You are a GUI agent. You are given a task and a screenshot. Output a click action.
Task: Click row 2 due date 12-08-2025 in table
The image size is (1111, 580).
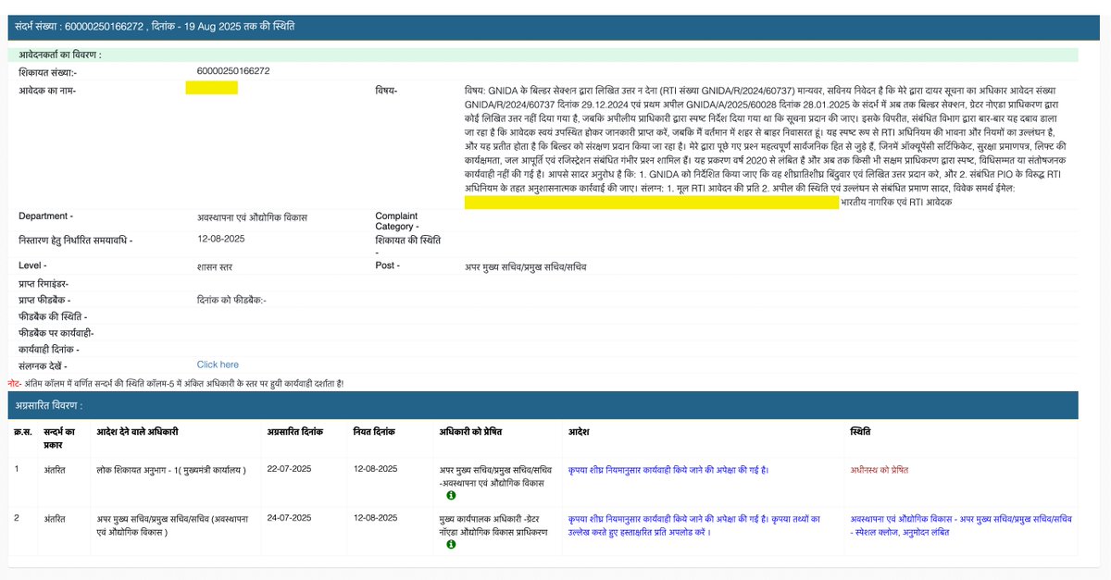[x=376, y=518]
